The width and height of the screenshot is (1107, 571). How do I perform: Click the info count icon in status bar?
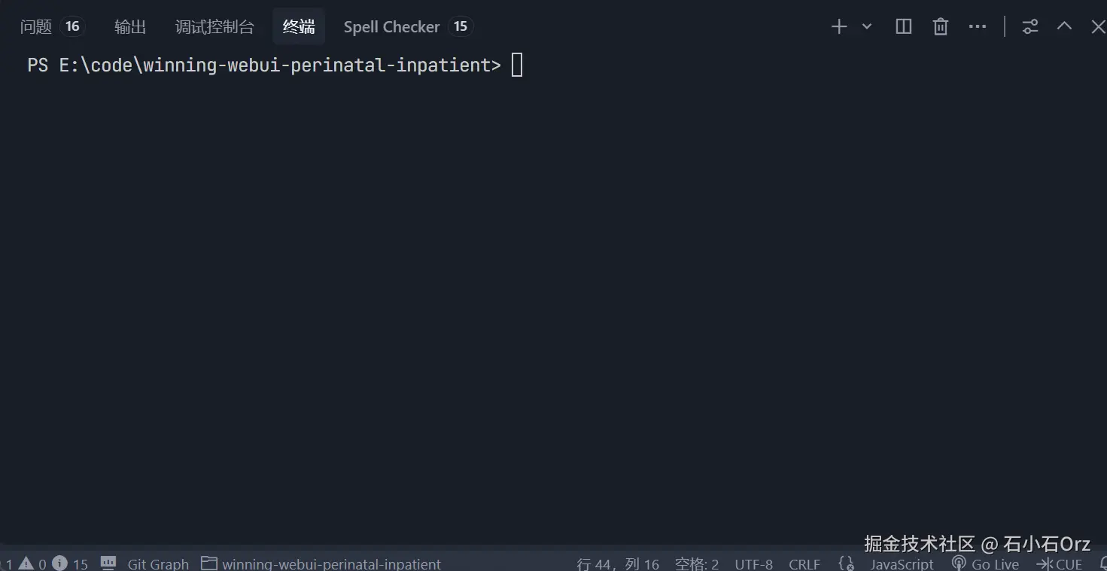point(60,563)
